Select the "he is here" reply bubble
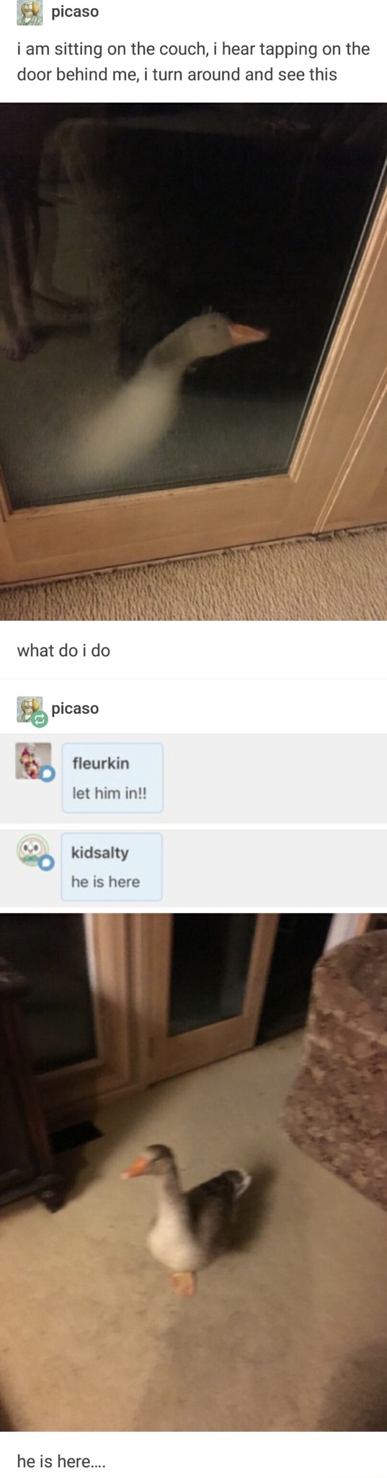 point(112,867)
